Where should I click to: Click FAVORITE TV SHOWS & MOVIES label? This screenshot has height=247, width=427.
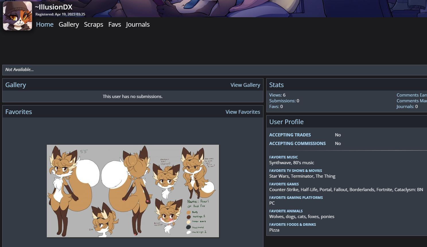click(x=296, y=171)
